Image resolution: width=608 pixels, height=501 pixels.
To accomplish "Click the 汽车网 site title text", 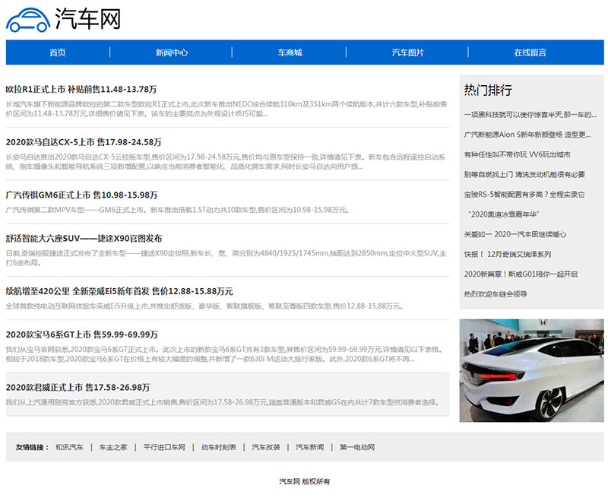I will pos(88,19).
